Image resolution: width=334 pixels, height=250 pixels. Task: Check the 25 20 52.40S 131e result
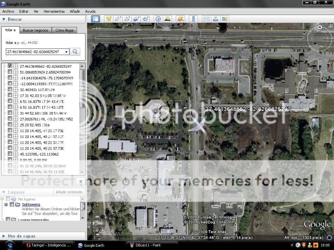[10, 124]
